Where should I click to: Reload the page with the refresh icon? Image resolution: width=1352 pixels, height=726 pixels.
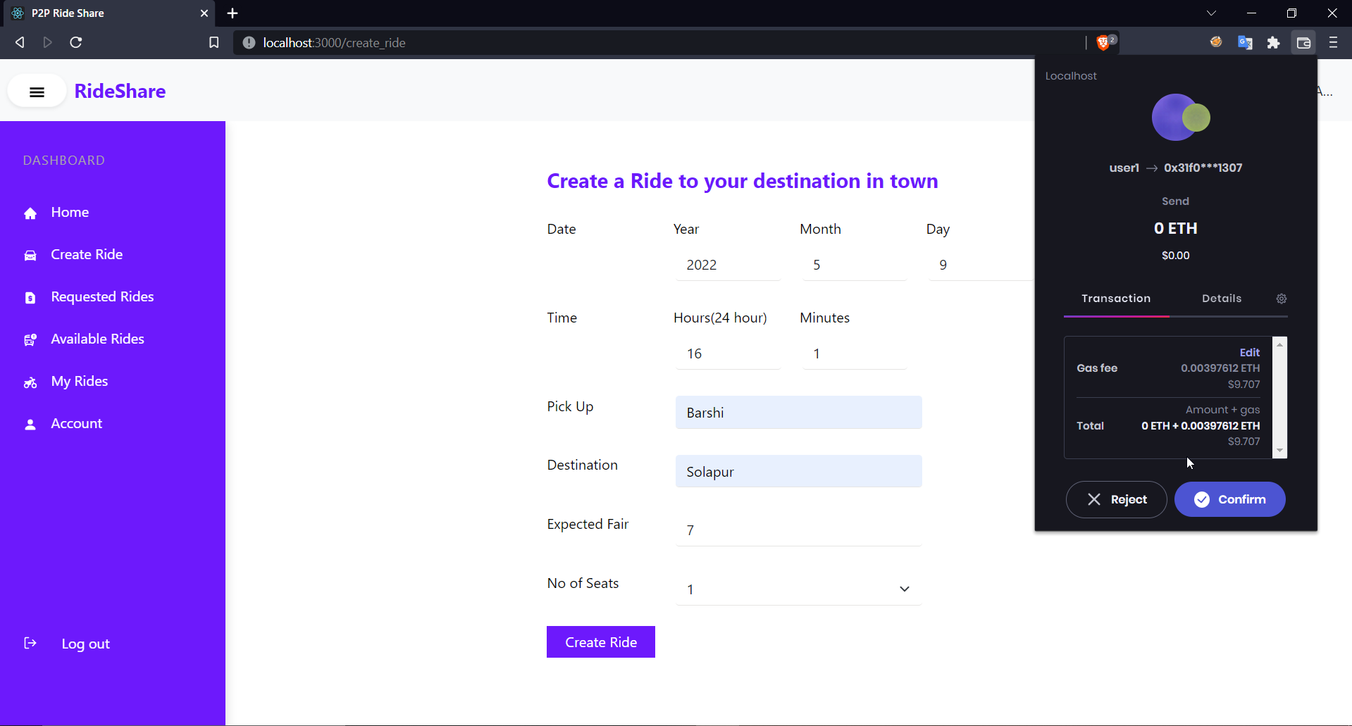coord(75,42)
